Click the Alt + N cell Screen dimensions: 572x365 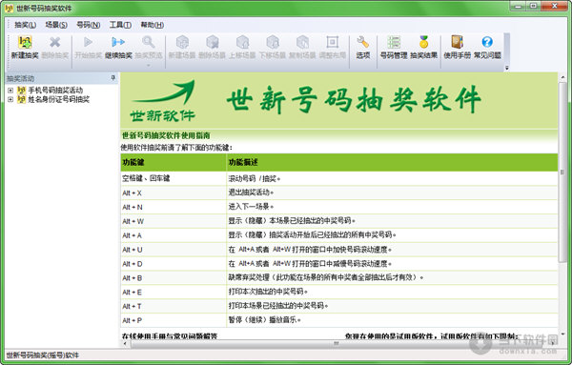174,207
